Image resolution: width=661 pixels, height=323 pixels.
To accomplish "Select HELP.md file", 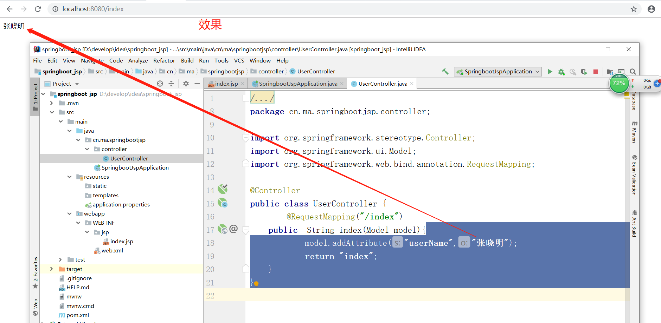I will 78,288.
